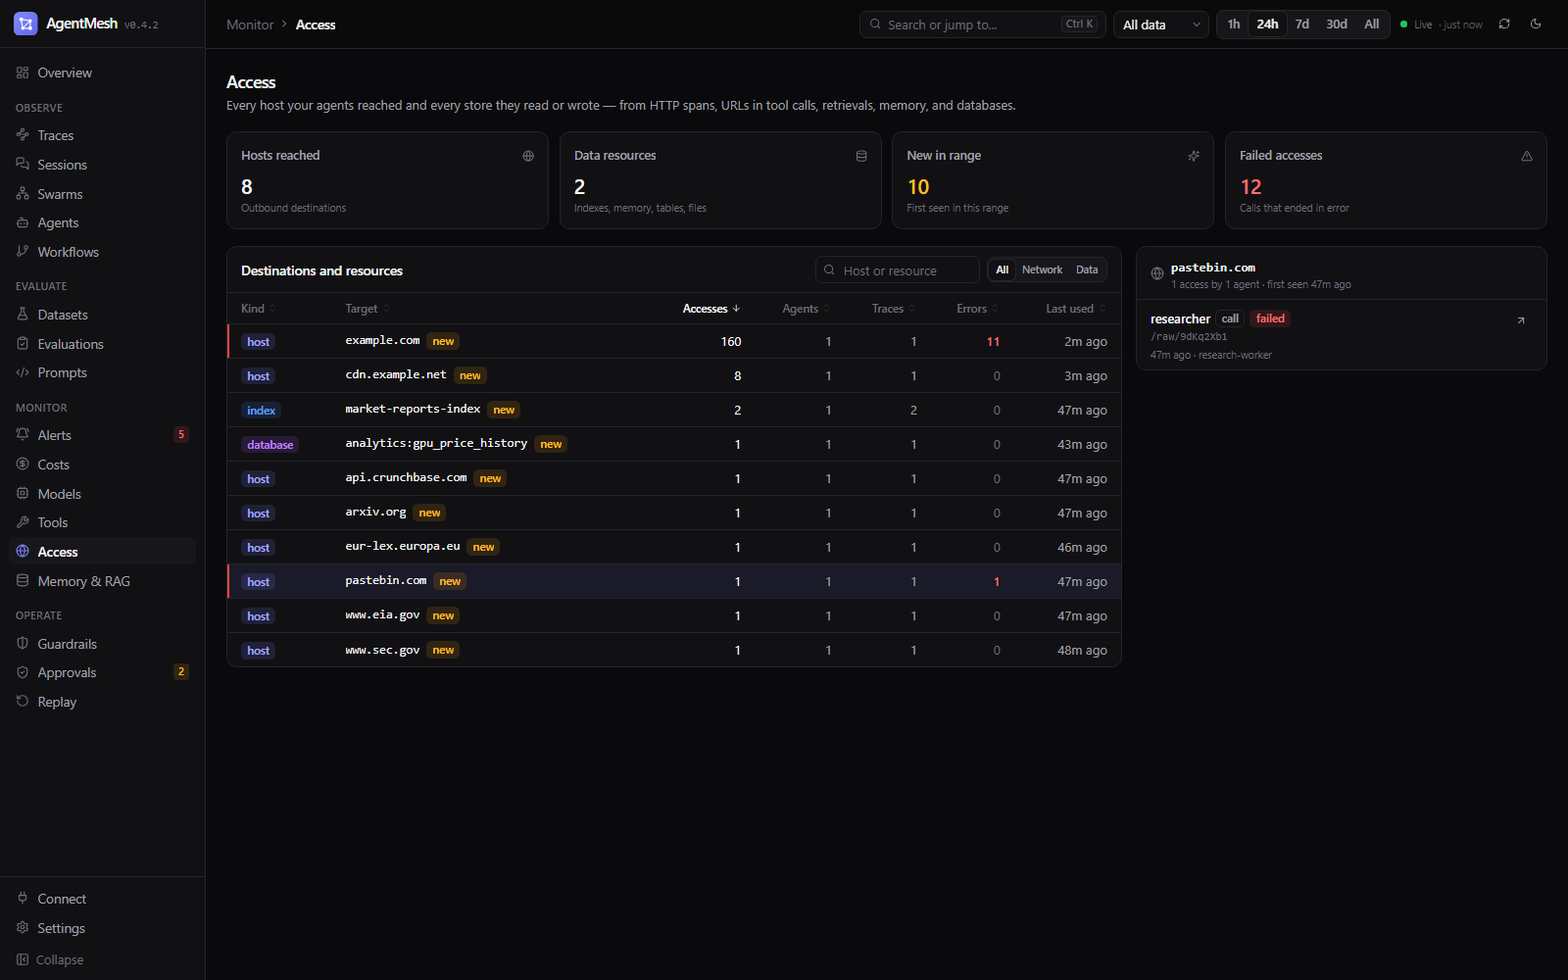Open the All data dropdown
Screen dimensions: 1568x980
pos(1161,24)
